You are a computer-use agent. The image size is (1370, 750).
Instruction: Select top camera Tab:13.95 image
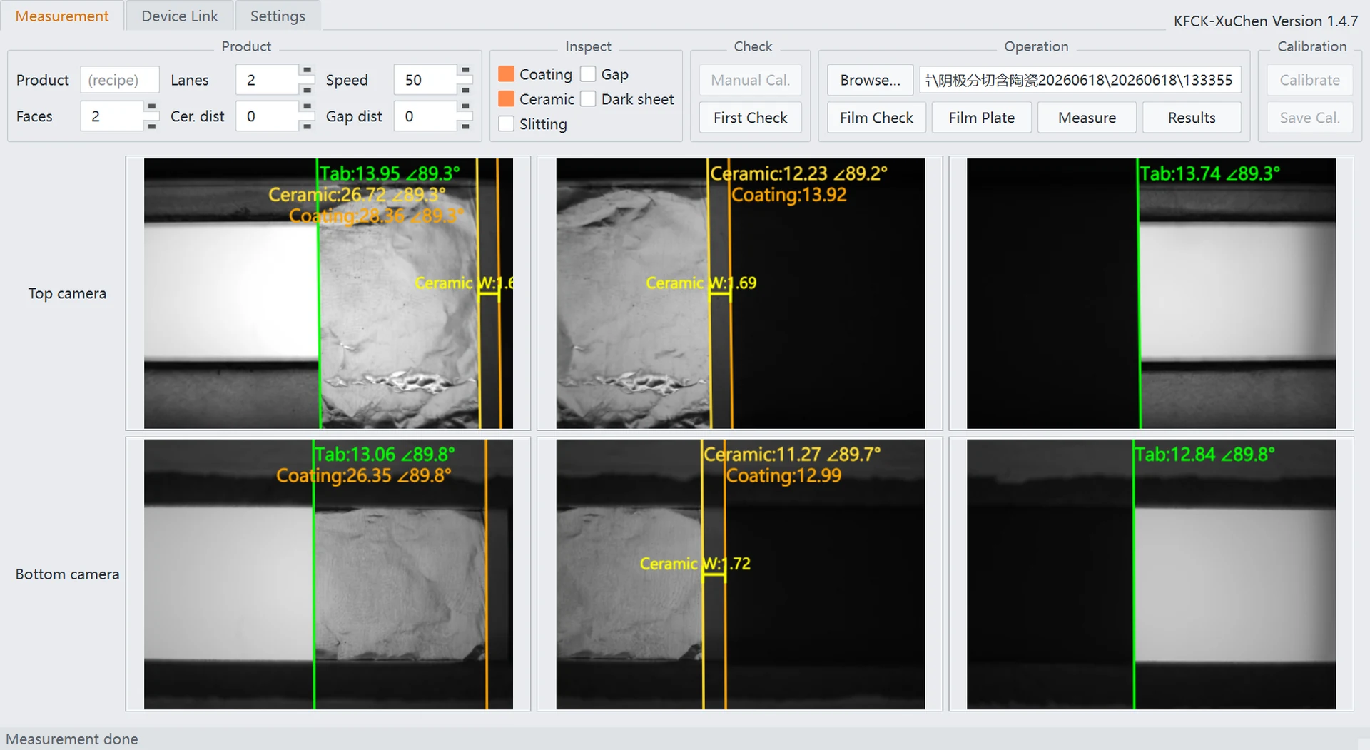328,293
